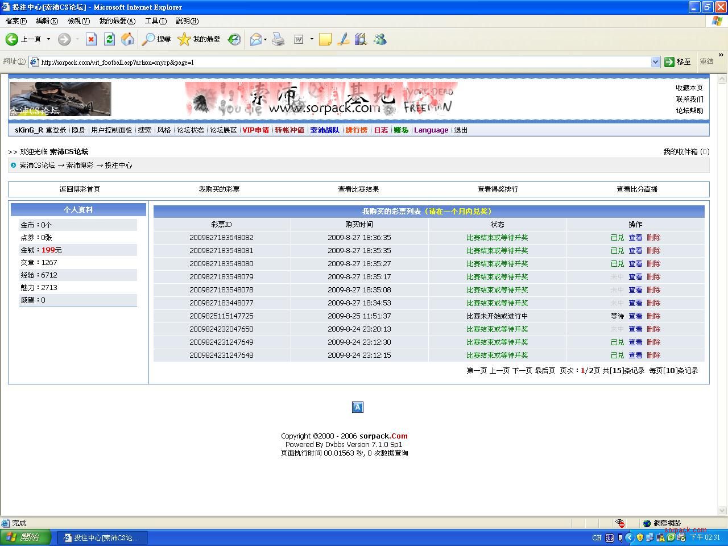Expand the Back button history dropdown arrow

48,39
